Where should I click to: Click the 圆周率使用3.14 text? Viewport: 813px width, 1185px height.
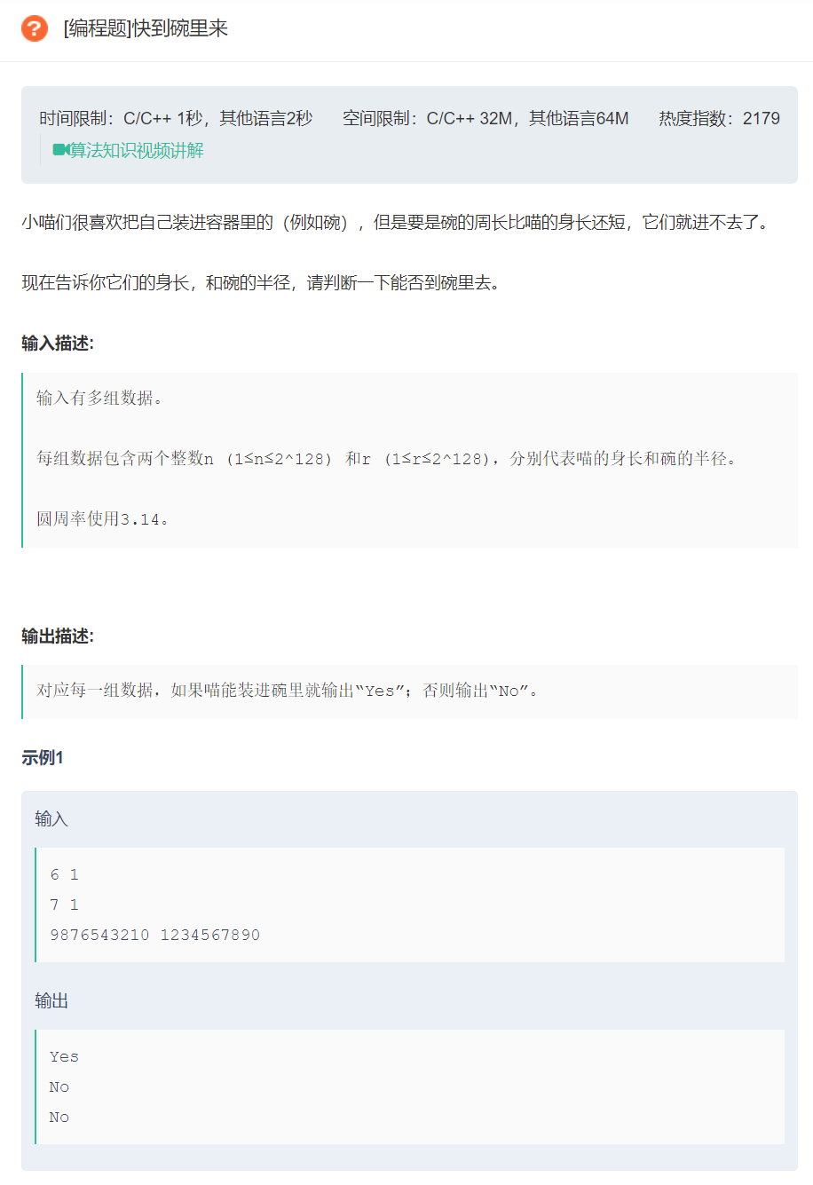pyautogui.click(x=103, y=519)
